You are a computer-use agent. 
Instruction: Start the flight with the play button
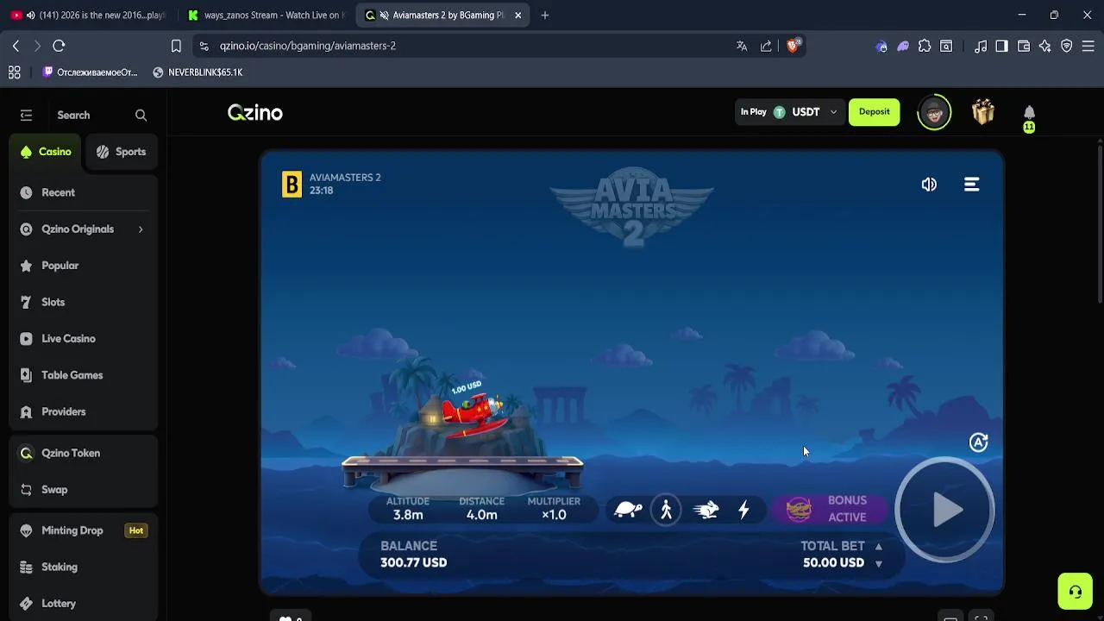(945, 510)
